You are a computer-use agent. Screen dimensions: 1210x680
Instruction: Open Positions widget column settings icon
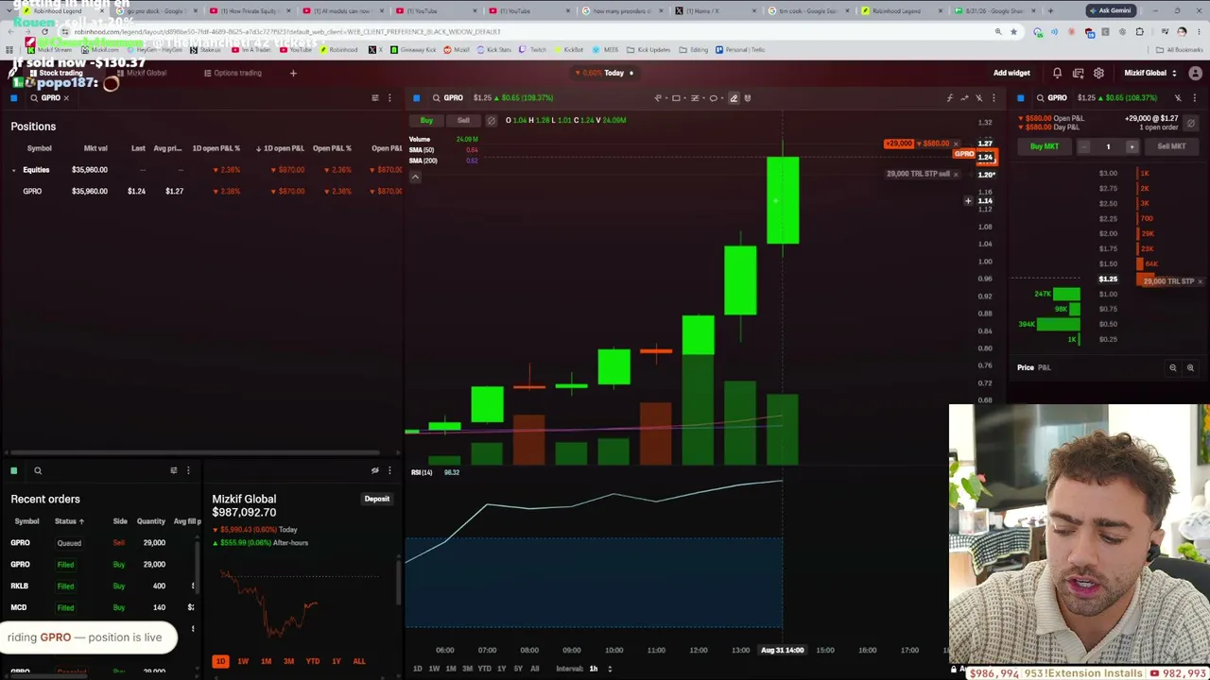coord(375,97)
